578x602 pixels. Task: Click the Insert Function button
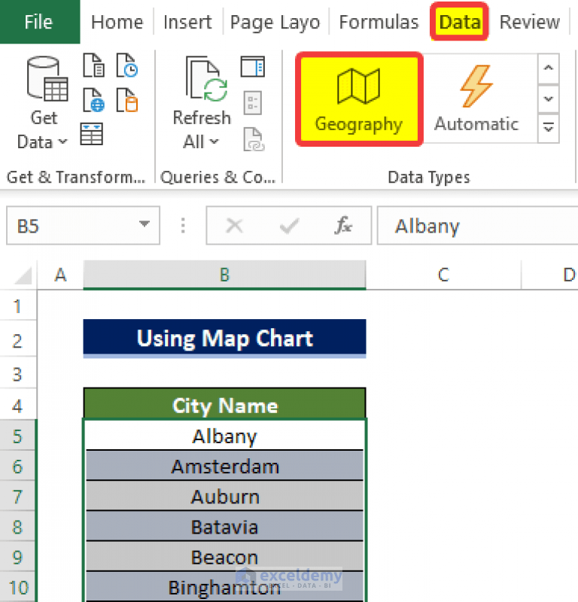343,226
